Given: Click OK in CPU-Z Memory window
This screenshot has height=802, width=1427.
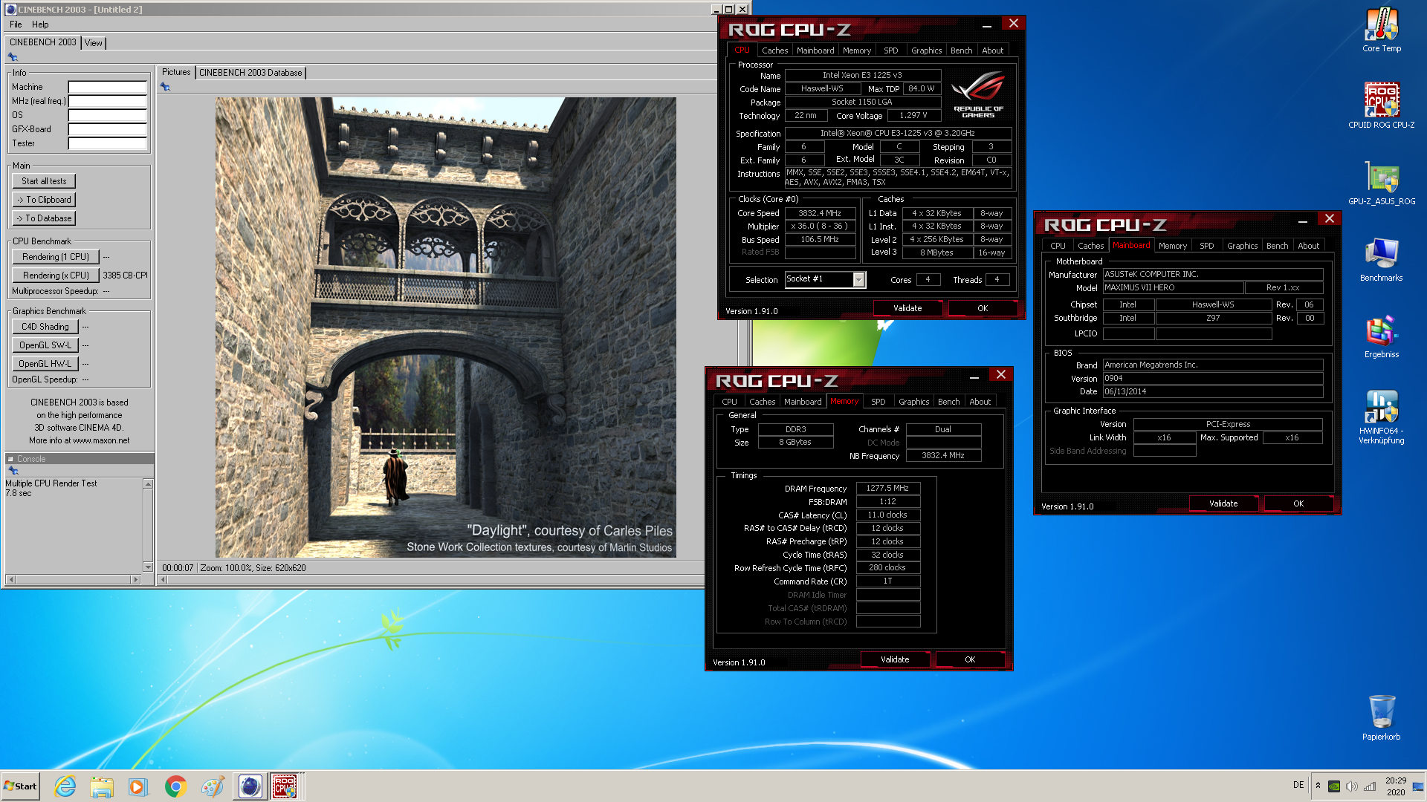Looking at the screenshot, I should (970, 659).
